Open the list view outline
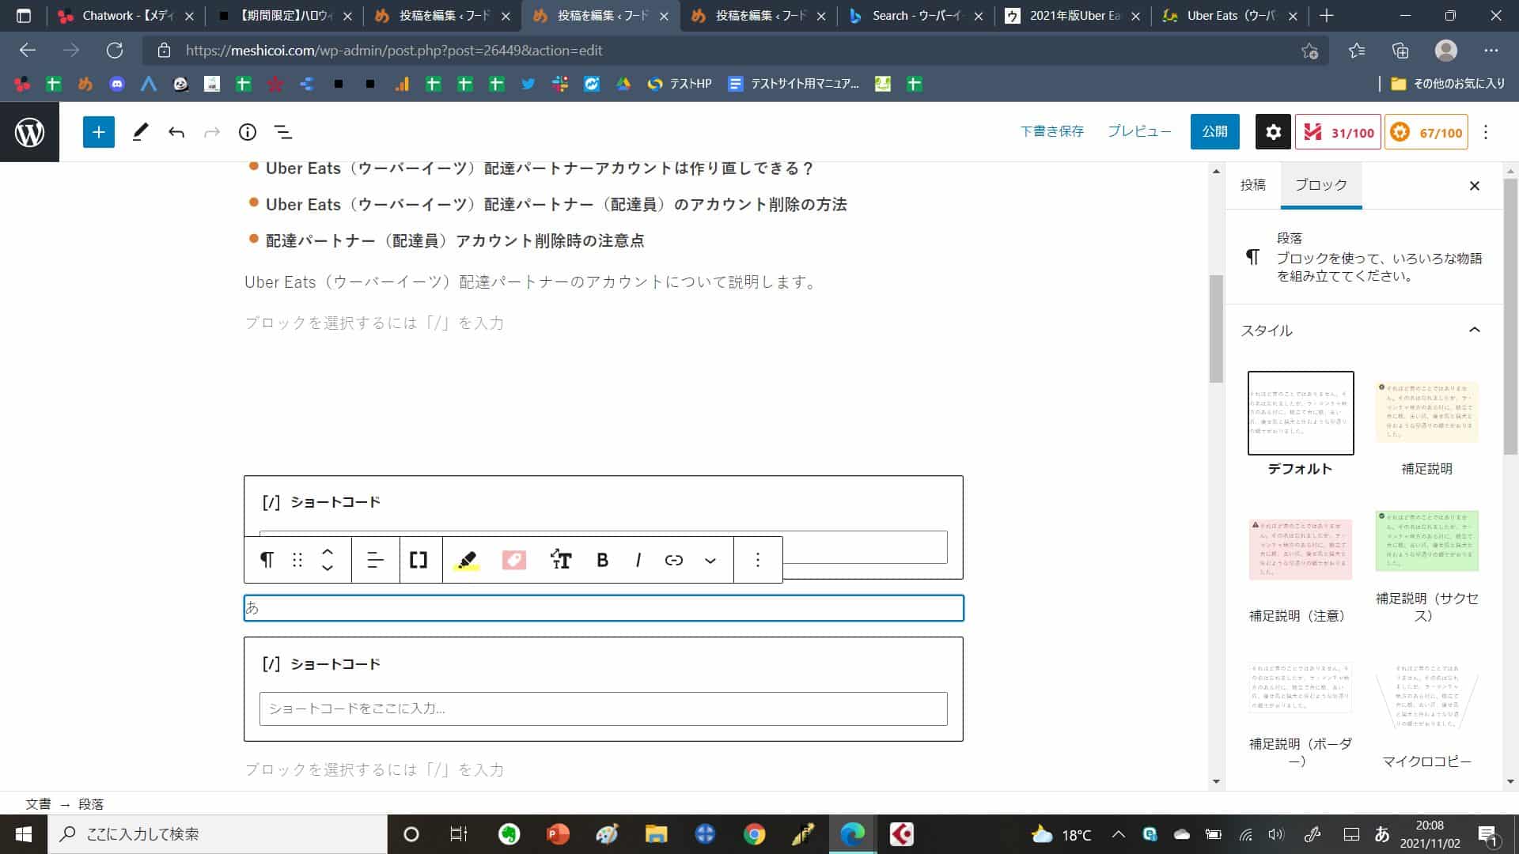The width and height of the screenshot is (1519, 854). tap(283, 132)
